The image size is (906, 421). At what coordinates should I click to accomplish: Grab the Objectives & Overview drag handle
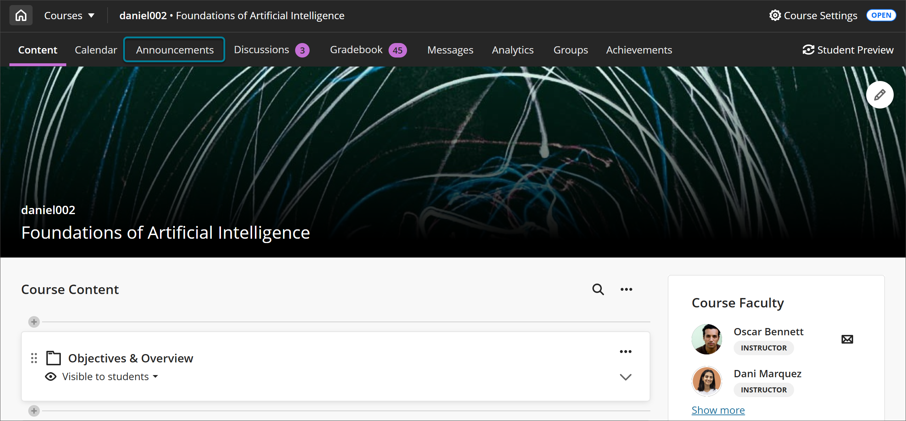click(x=34, y=358)
